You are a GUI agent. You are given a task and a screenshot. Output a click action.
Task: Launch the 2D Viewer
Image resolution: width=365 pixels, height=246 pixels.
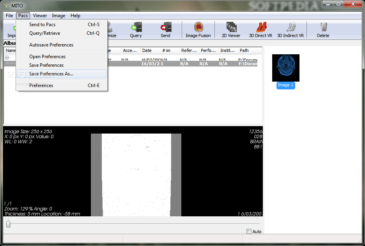(231, 30)
